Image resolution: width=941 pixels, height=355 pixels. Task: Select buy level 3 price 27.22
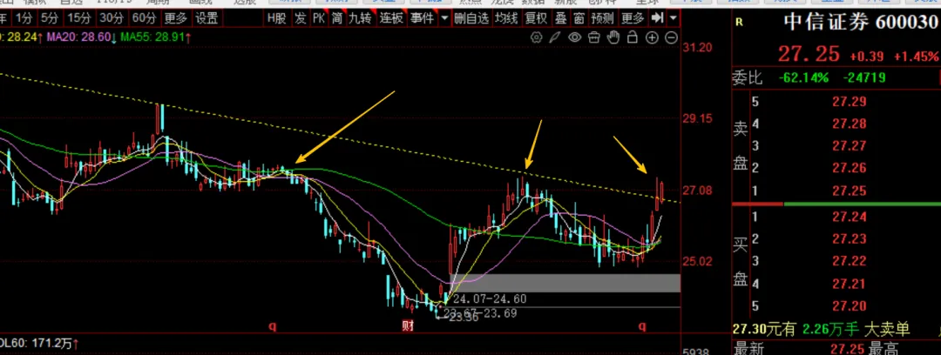pyautogui.click(x=850, y=261)
